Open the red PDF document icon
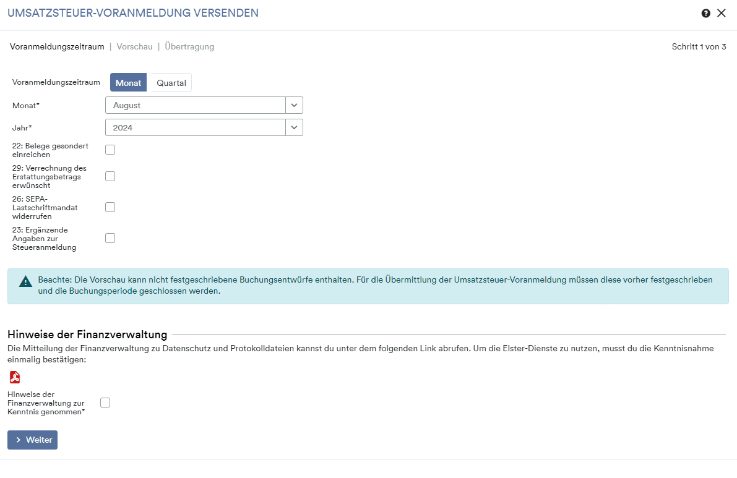The image size is (737, 478). pyautogui.click(x=15, y=377)
